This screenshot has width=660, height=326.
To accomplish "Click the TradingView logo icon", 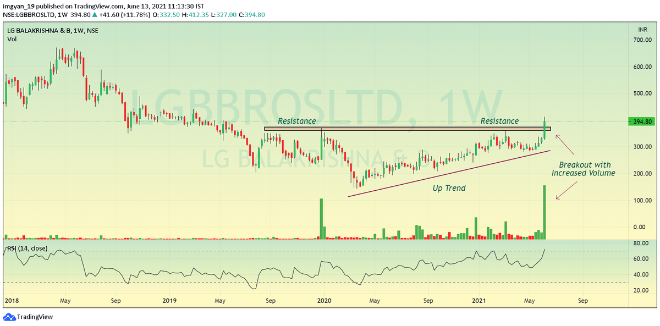I will [x=9, y=317].
